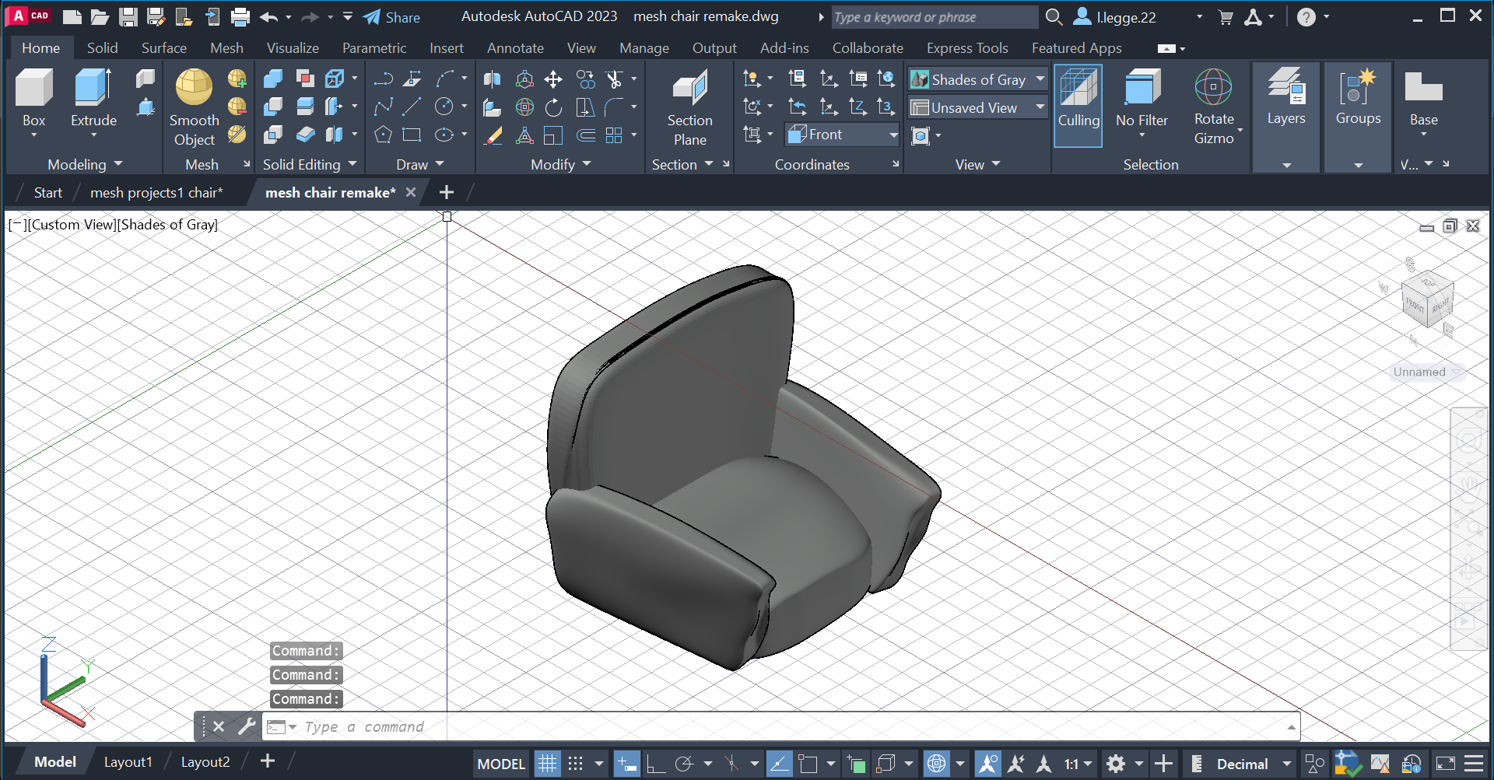
Task: Switch to the Mesh ribbon tab
Action: pos(226,47)
